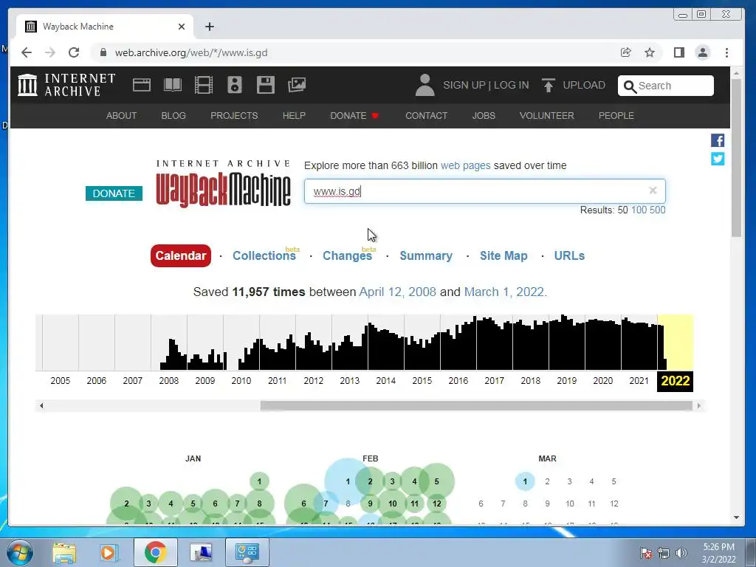
Task: Open File Explorer from taskbar
Action: coord(64,552)
